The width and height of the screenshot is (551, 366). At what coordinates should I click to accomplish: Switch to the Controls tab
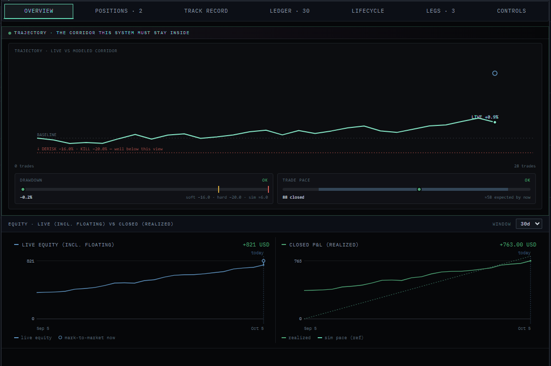[x=511, y=11]
